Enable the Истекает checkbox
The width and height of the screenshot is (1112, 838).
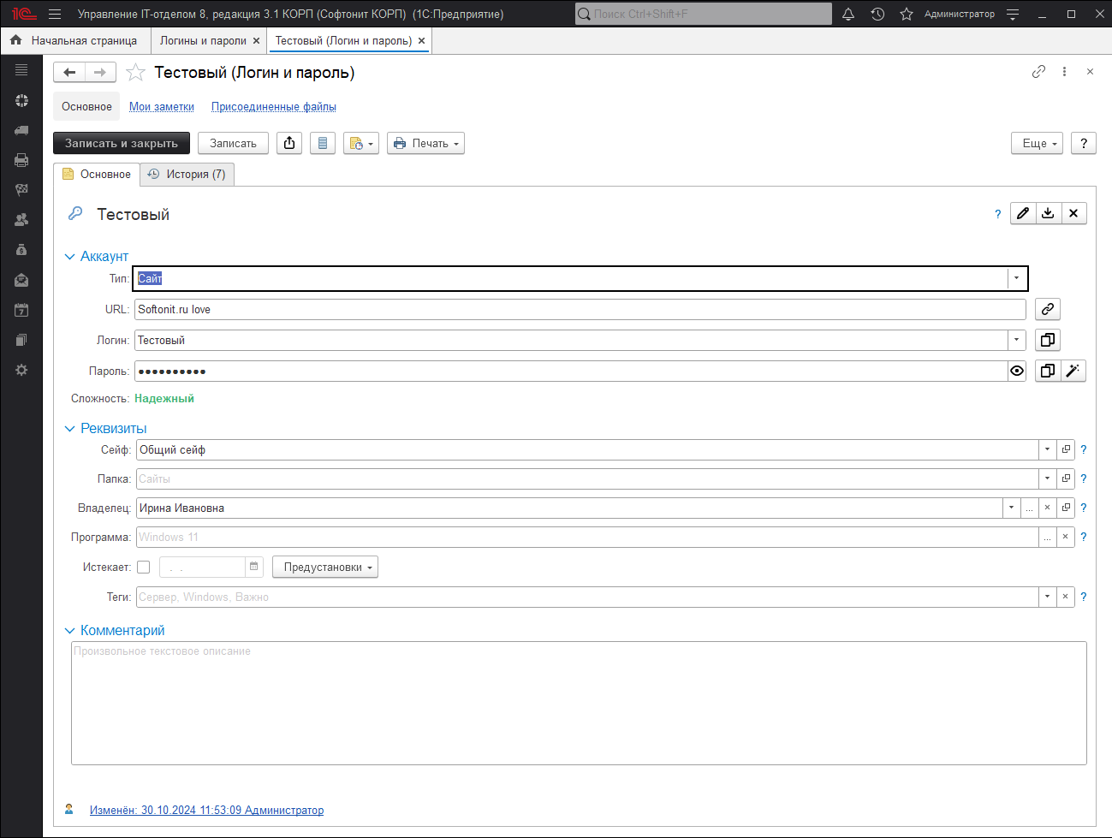point(144,567)
